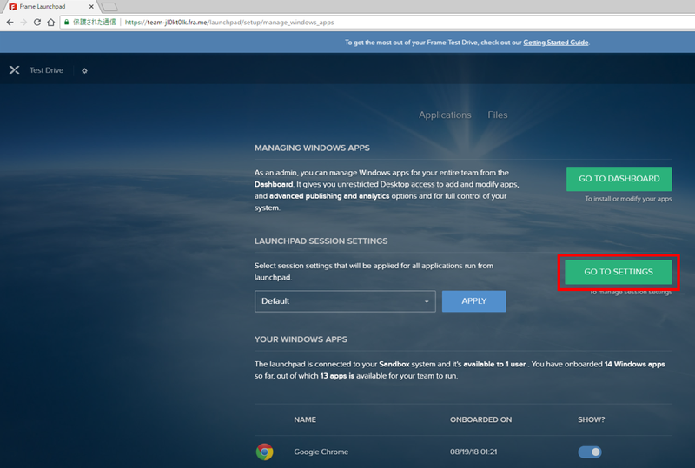Click the MANAGING WINDOWS APPS heading

(x=312, y=148)
